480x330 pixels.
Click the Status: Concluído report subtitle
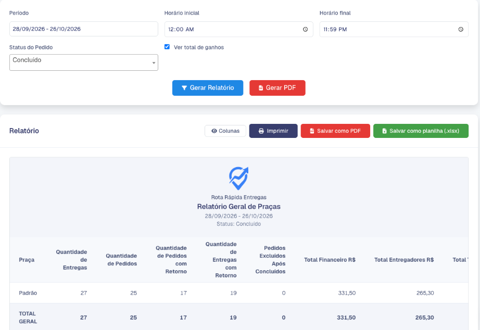(239, 224)
